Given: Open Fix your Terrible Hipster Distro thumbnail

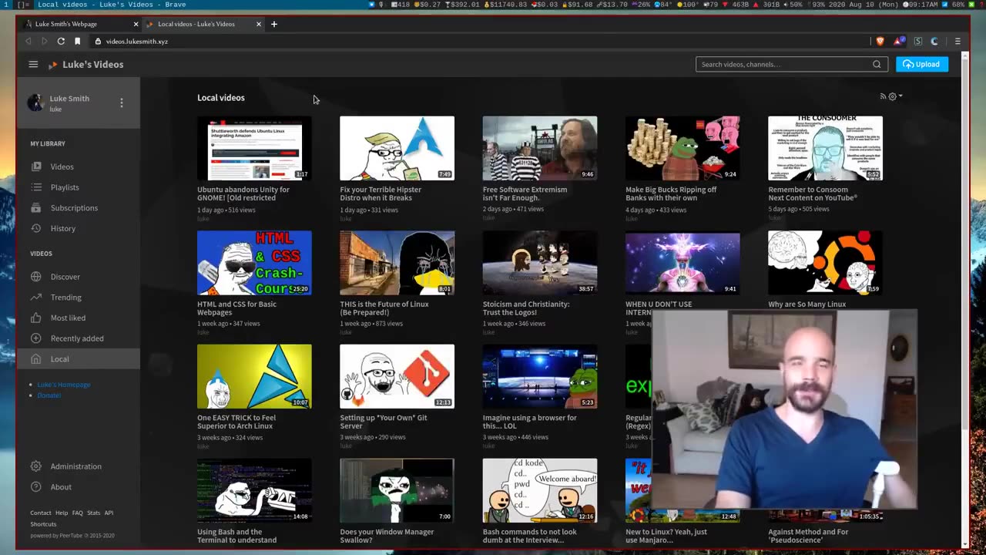Looking at the screenshot, I should coord(397,148).
